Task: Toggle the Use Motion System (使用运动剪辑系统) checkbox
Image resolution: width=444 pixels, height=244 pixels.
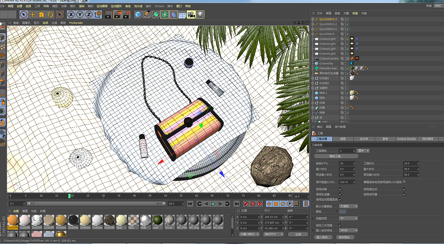Action: point(340,199)
